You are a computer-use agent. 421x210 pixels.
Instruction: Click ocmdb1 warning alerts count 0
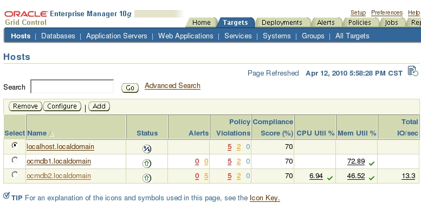click(x=206, y=161)
